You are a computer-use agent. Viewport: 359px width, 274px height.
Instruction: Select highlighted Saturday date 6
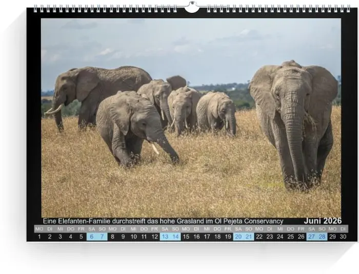pos(91,237)
